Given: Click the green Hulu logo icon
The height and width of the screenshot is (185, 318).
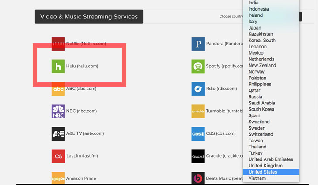Looking at the screenshot, I should click(x=58, y=67).
